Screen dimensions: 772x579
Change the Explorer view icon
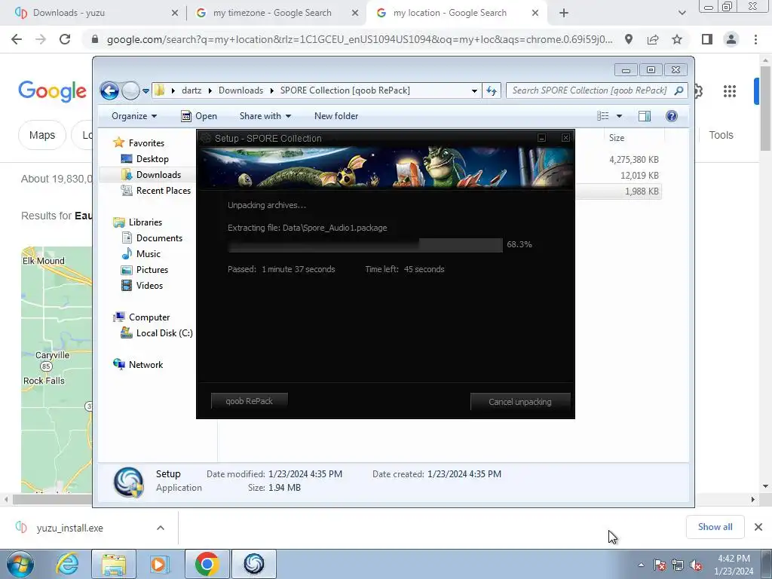[x=603, y=116]
